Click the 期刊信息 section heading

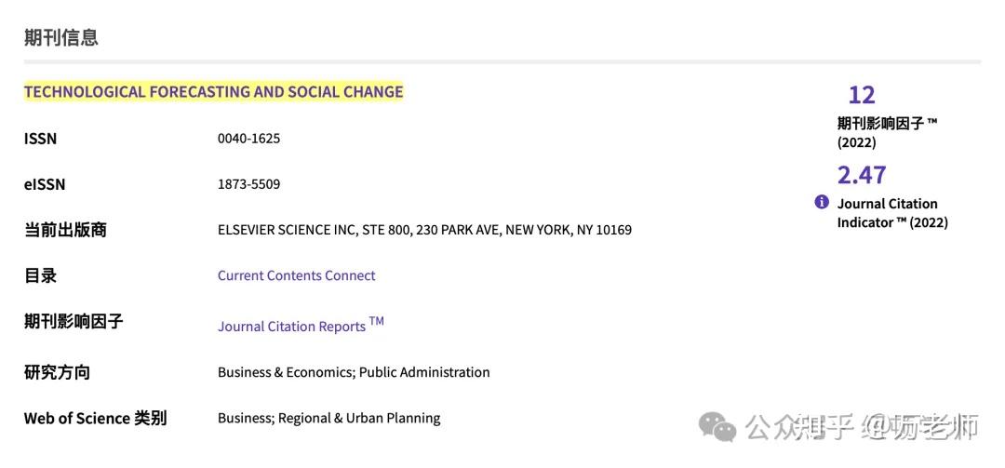click(61, 38)
